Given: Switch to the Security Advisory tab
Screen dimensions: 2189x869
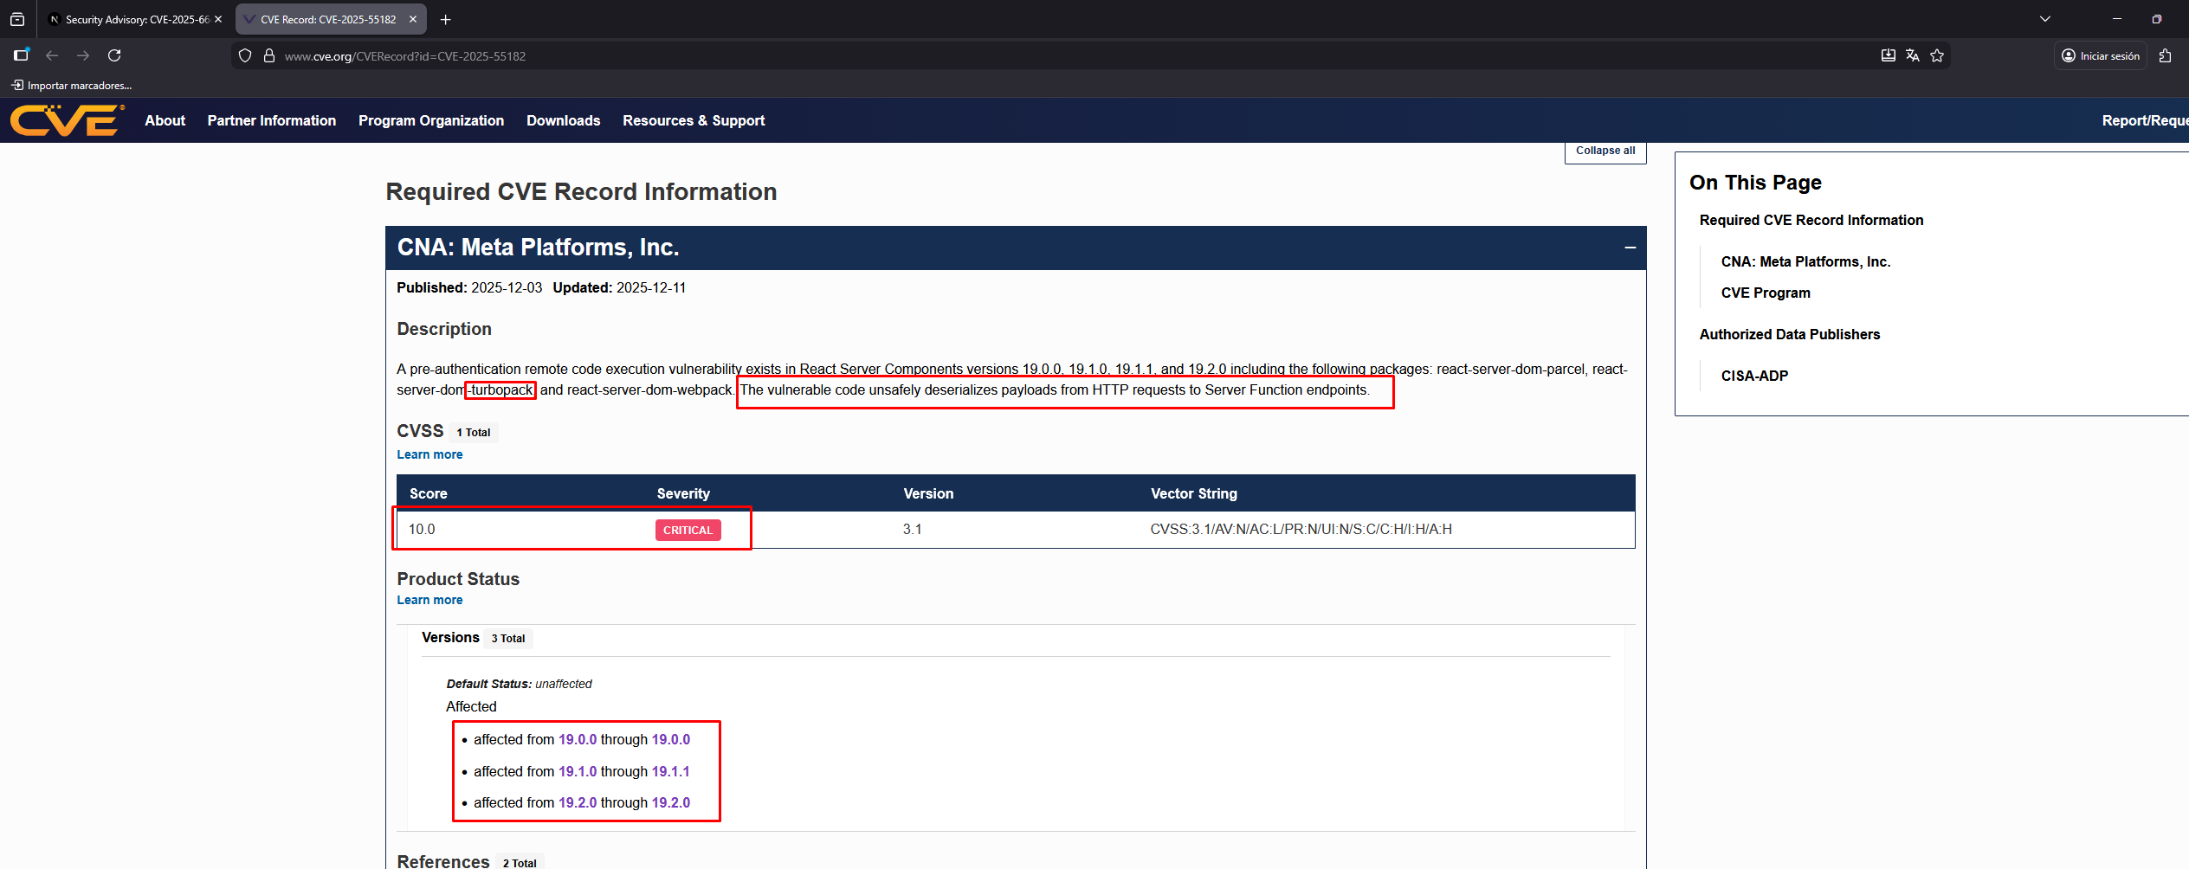Looking at the screenshot, I should click(130, 19).
